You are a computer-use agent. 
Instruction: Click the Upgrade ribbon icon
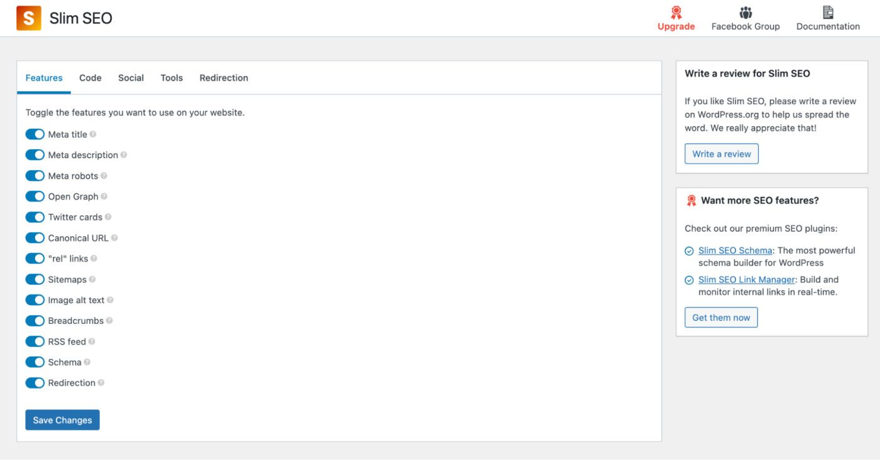pos(676,13)
